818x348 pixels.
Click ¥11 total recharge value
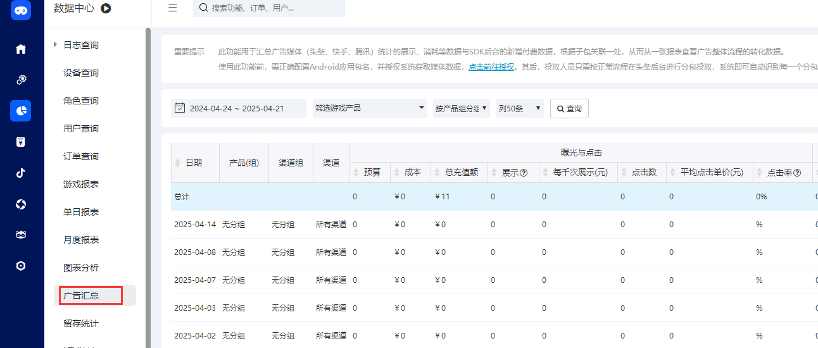click(443, 197)
